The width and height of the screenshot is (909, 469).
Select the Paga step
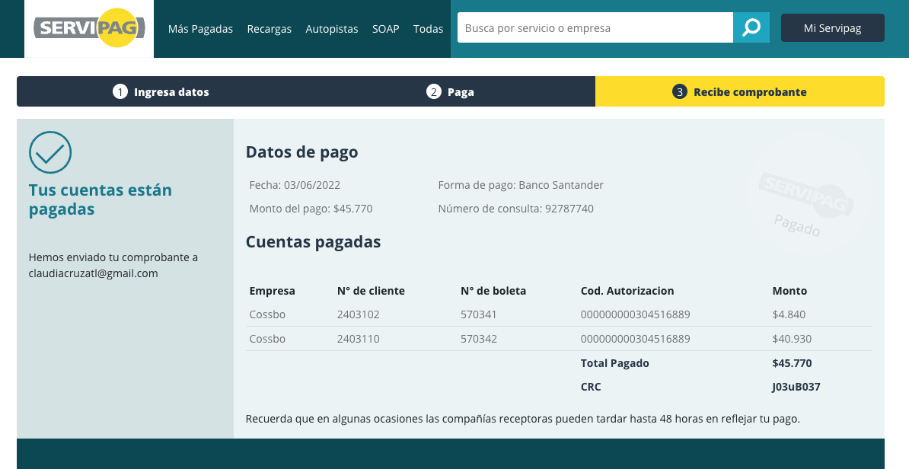[461, 92]
